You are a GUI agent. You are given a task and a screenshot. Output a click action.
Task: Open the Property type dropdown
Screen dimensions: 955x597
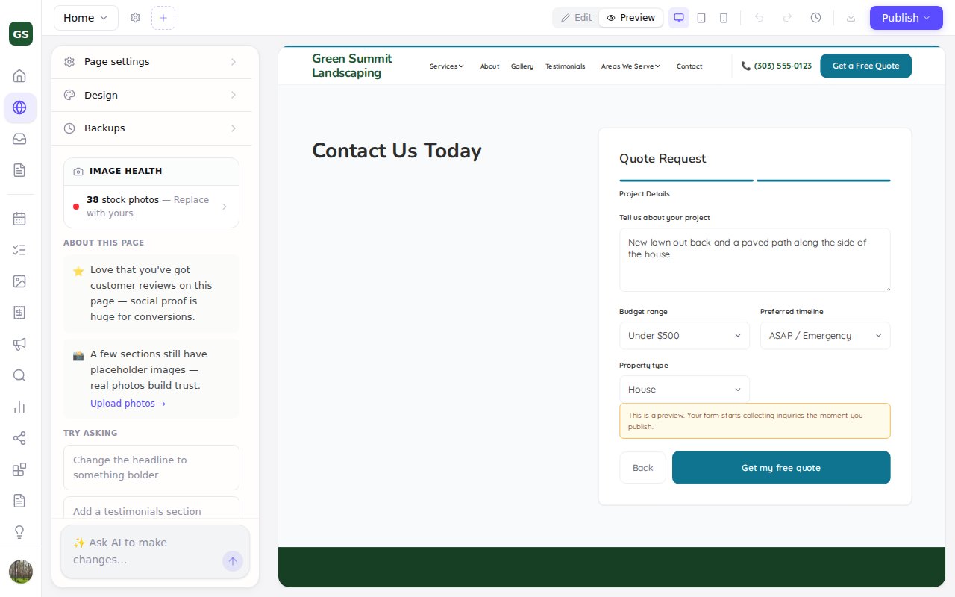[x=684, y=390]
